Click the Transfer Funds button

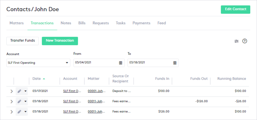(23, 41)
